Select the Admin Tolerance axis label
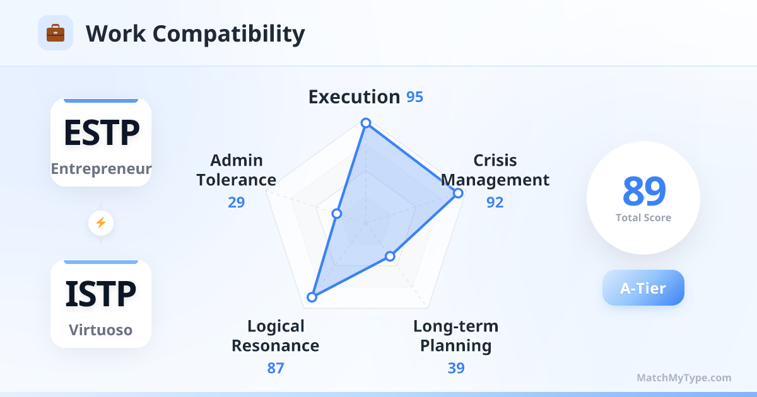This screenshot has width=757, height=397. 237,170
